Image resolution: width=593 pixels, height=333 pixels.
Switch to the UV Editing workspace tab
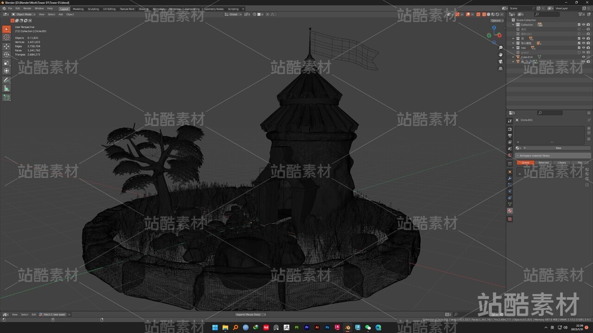[109, 9]
